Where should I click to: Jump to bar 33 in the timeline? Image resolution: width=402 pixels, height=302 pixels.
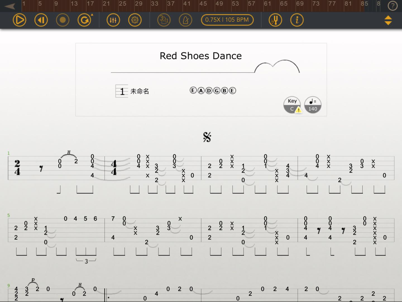coord(154,4)
